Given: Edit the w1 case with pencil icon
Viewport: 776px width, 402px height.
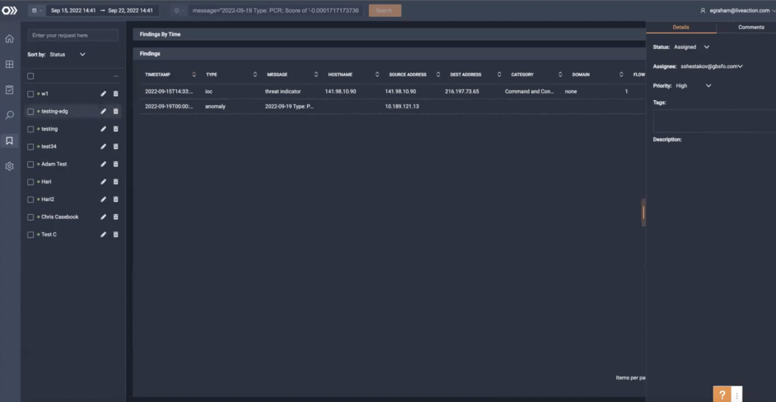Looking at the screenshot, I should (103, 94).
